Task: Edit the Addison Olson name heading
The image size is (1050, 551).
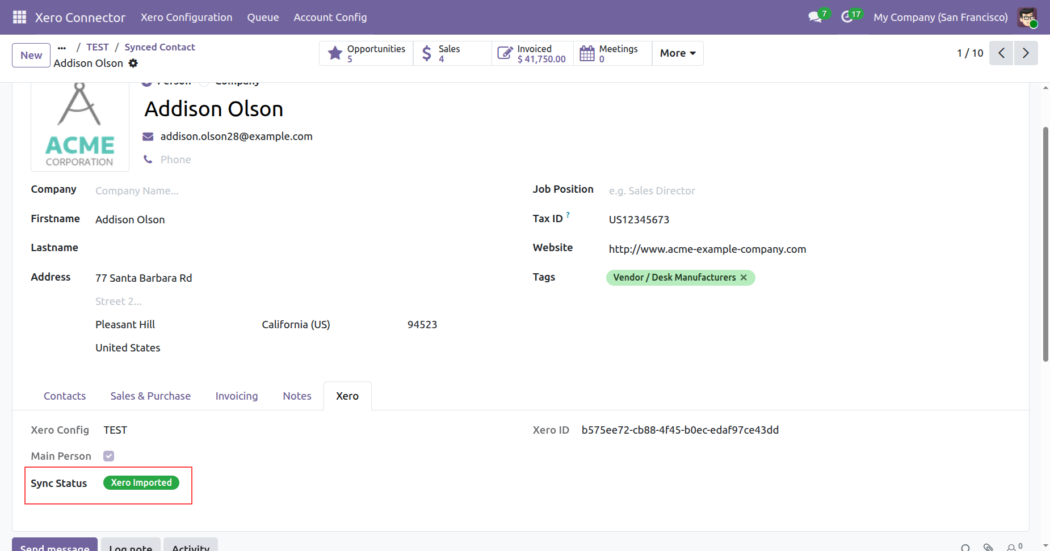Action: 214,109
